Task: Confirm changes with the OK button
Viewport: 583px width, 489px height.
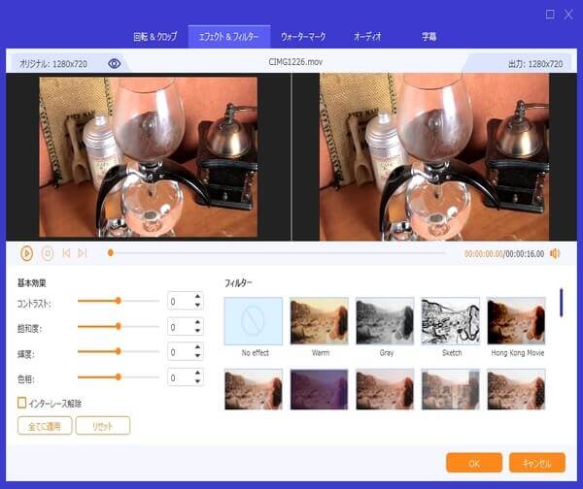Action: 473,463
